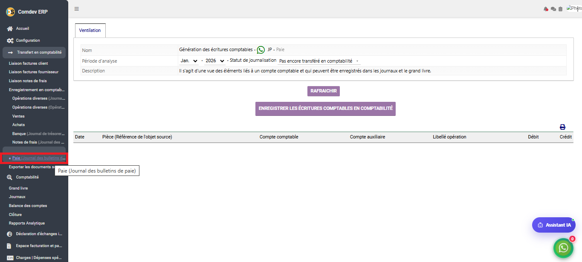This screenshot has height=262, width=582.
Task: Open the floating WhatsApp chat button
Action: point(563,248)
